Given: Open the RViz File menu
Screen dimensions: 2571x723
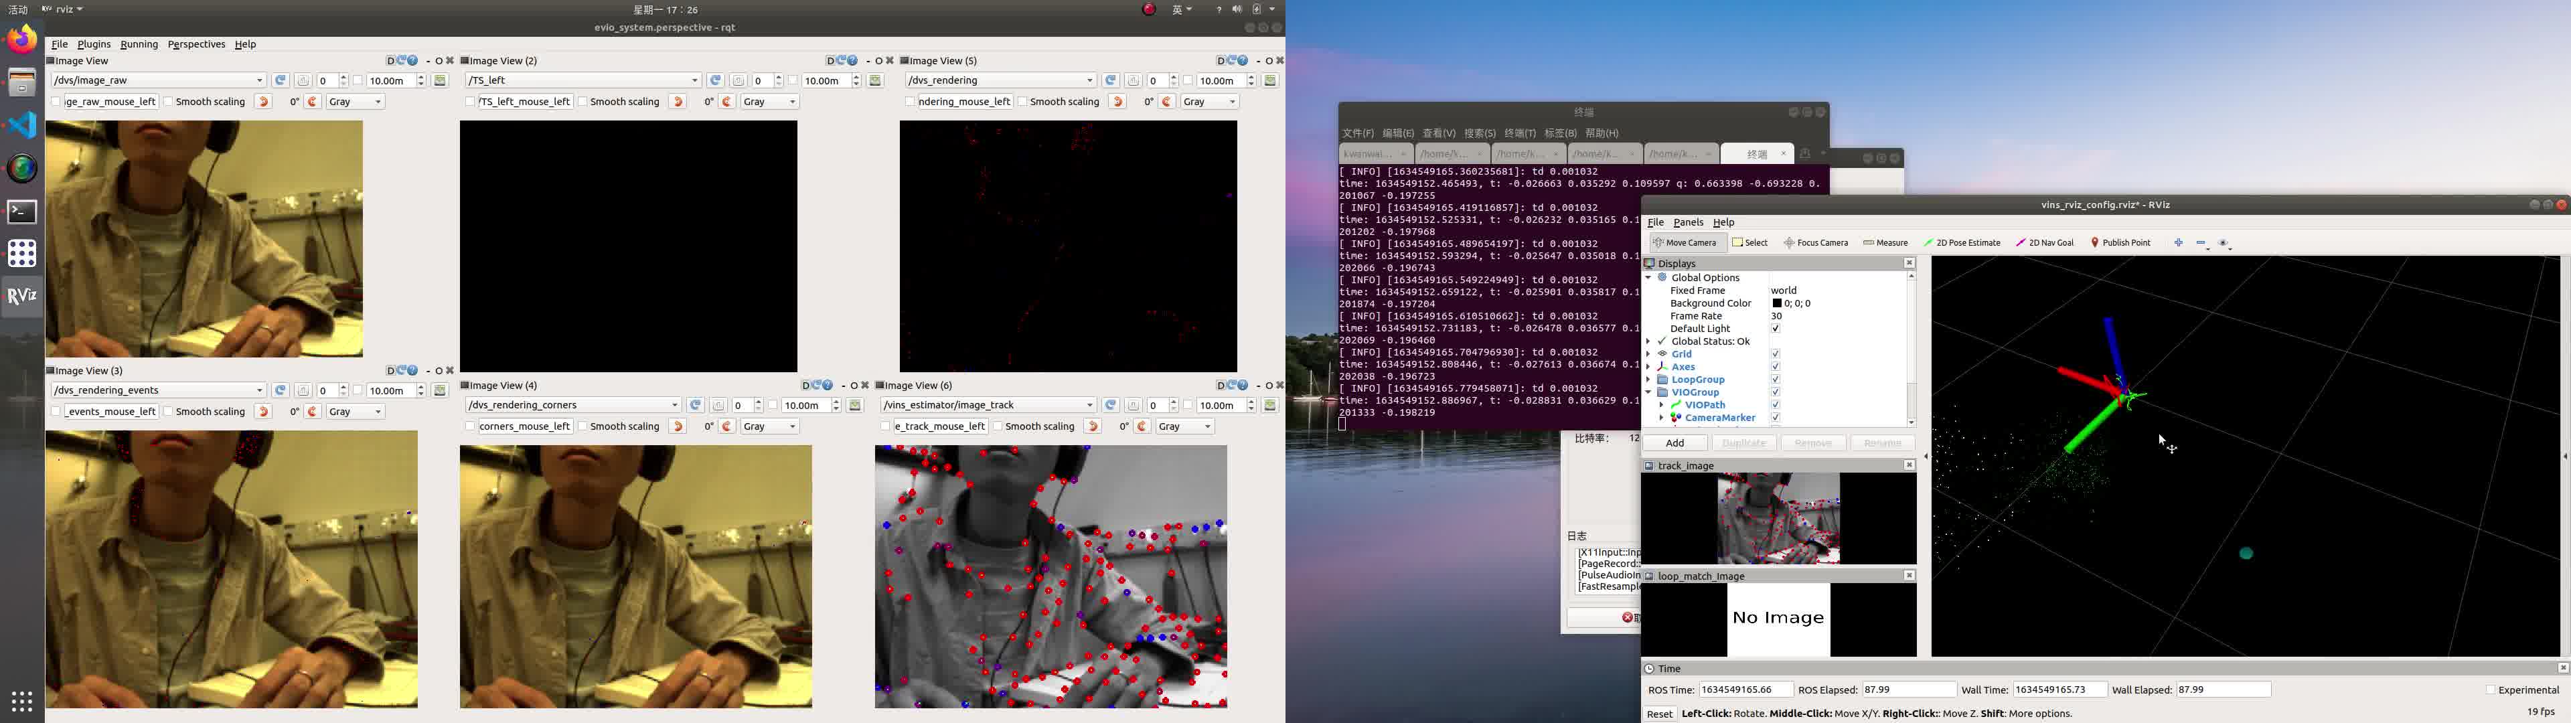Looking at the screenshot, I should 1656,222.
